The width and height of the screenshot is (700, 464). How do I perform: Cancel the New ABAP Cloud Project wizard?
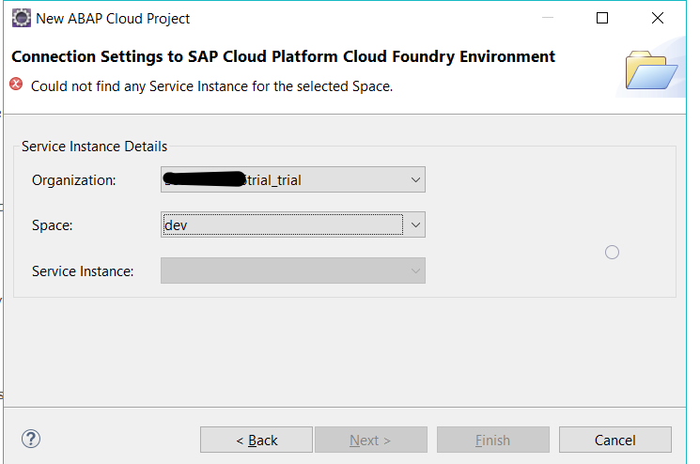point(615,440)
